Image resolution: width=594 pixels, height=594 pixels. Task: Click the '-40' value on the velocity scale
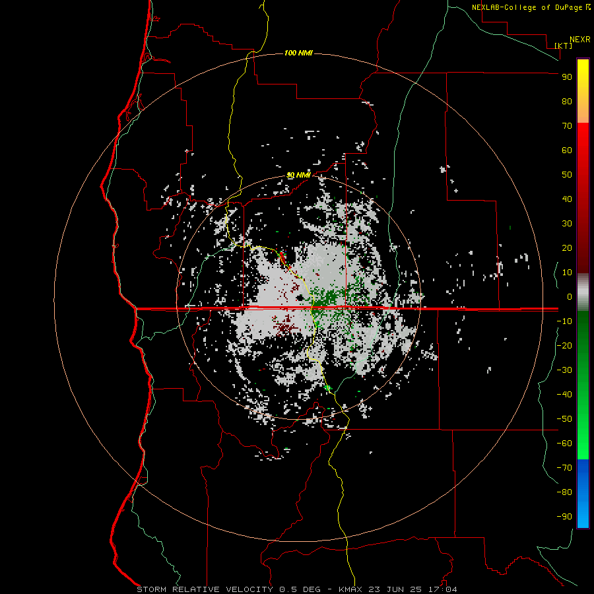(564, 395)
